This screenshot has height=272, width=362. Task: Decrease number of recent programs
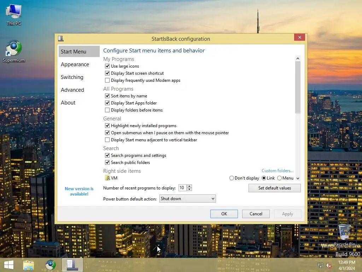(189, 189)
